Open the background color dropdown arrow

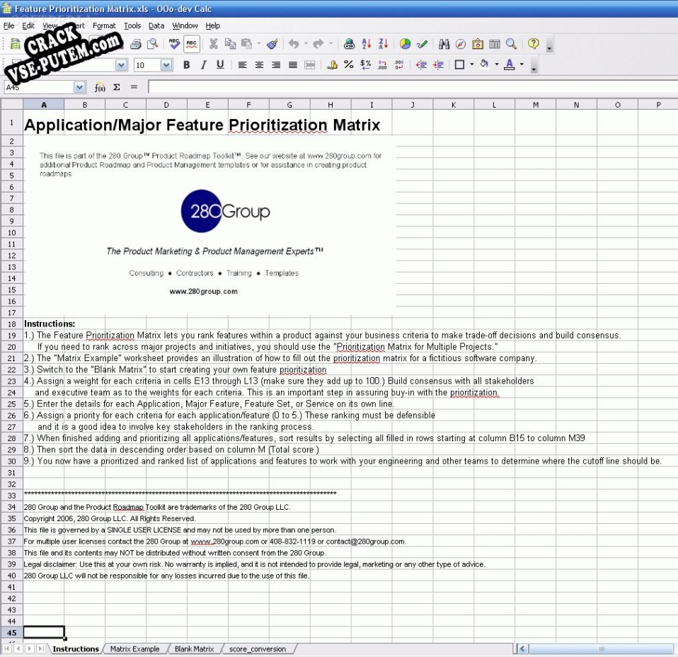pos(496,64)
